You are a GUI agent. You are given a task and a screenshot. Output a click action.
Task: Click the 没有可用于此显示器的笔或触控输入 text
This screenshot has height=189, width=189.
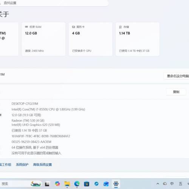[x=36, y=153]
